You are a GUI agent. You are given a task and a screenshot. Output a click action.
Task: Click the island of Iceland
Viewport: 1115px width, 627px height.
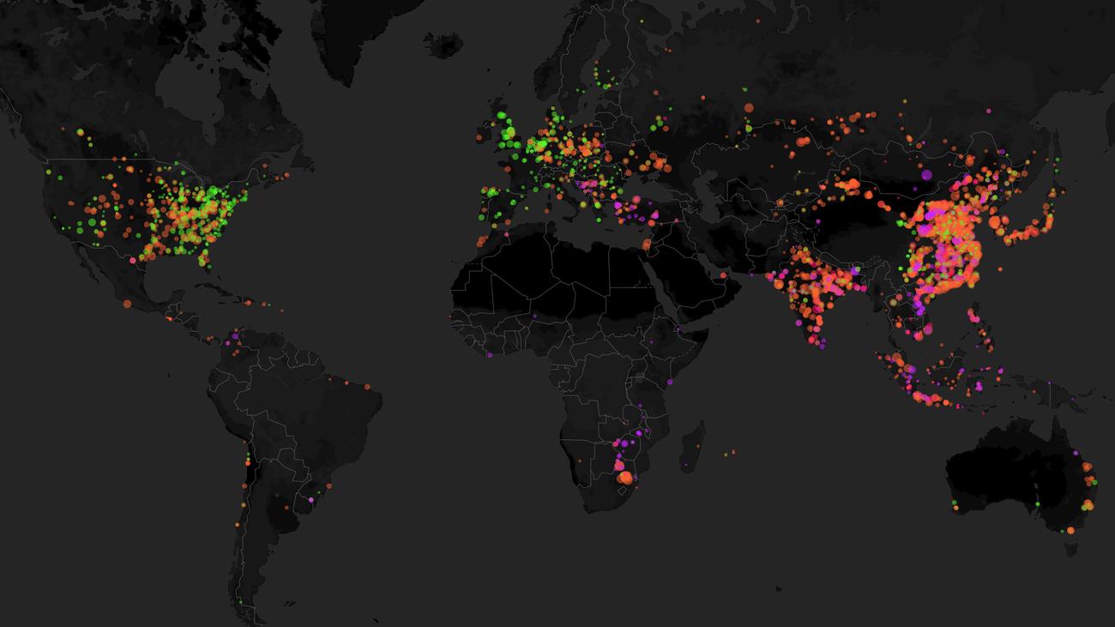(x=443, y=45)
